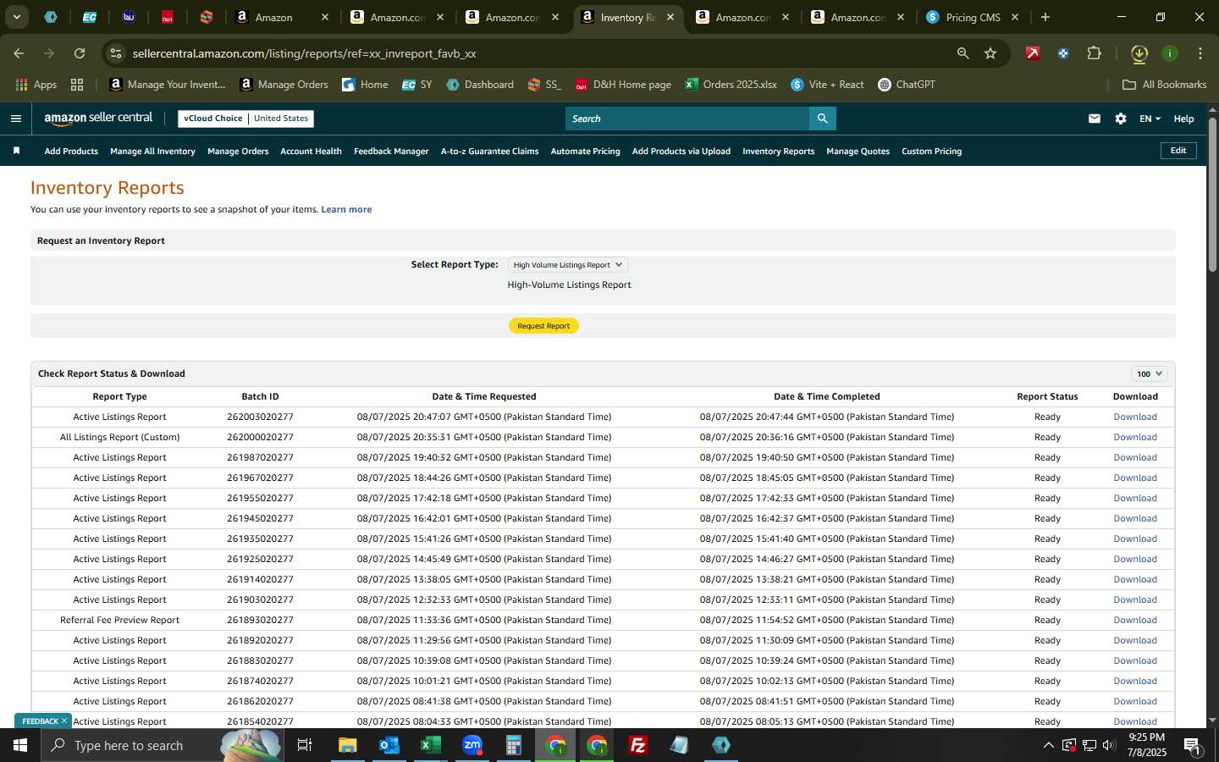This screenshot has height=762, width=1219.
Task: Bookmark this page with the star icon
Action: click(x=990, y=53)
